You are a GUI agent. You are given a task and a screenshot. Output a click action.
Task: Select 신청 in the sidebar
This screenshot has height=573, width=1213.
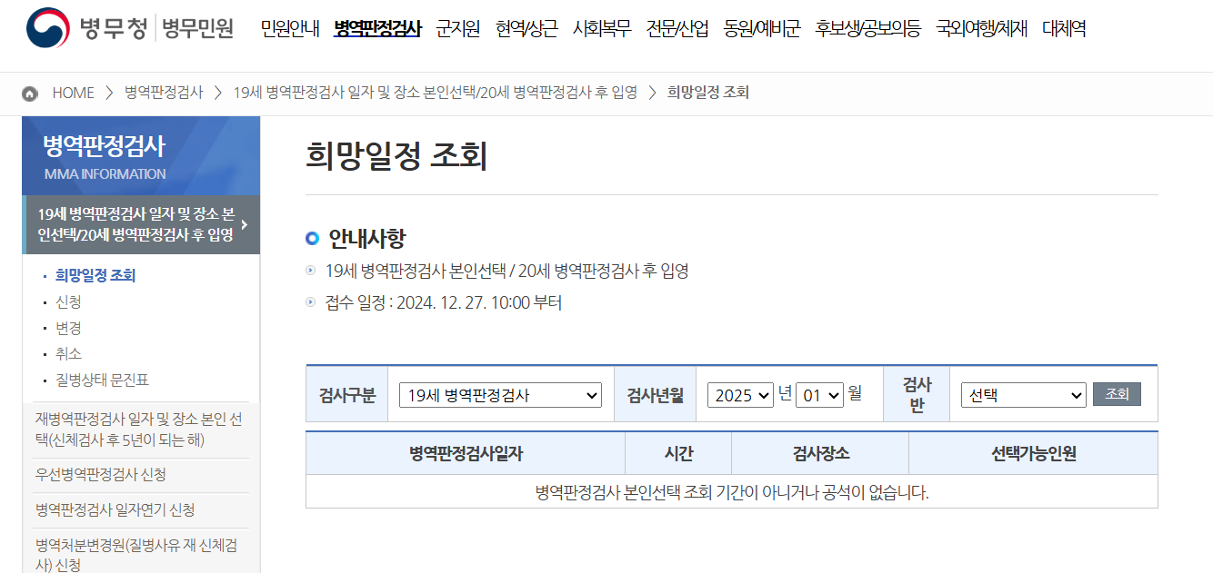[68, 301]
